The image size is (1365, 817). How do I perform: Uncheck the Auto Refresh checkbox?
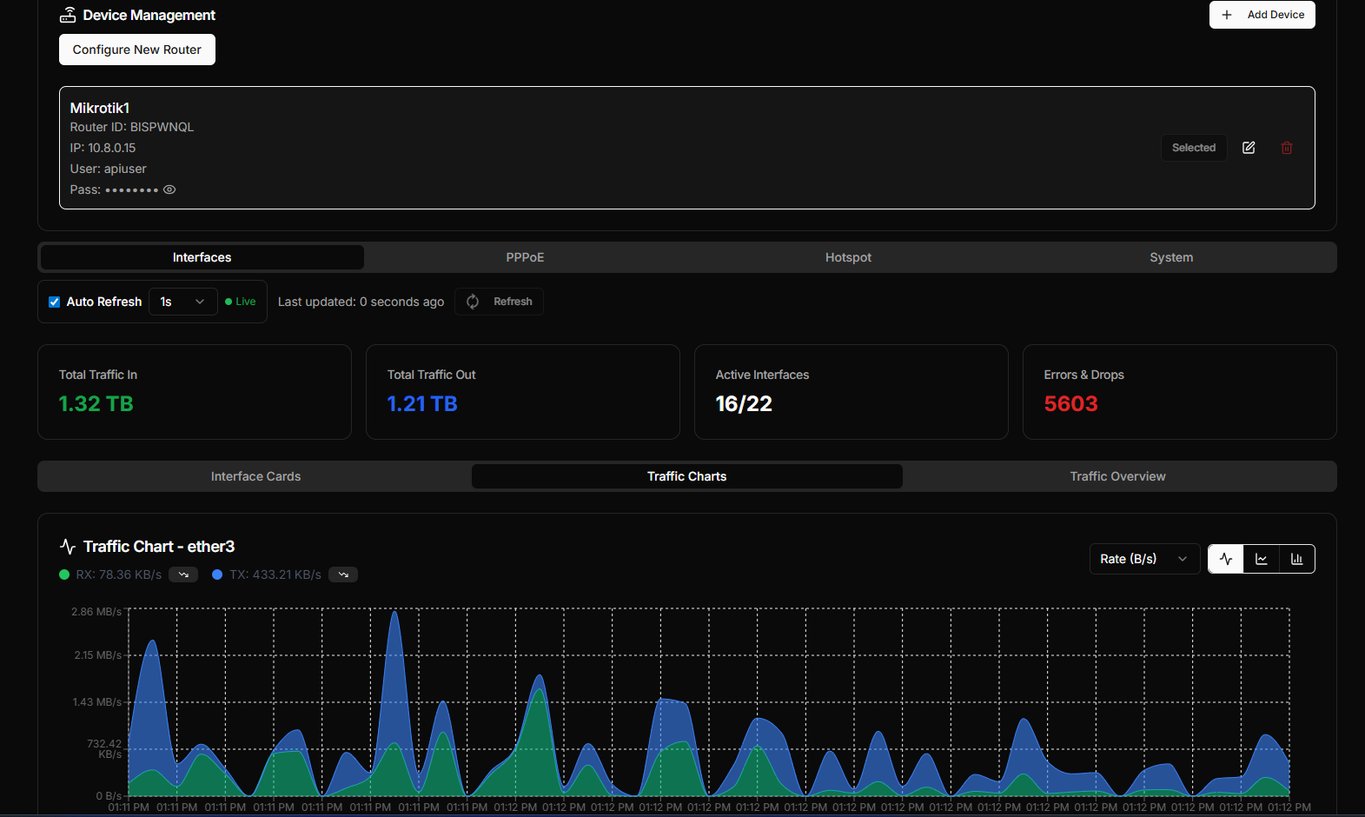point(54,302)
